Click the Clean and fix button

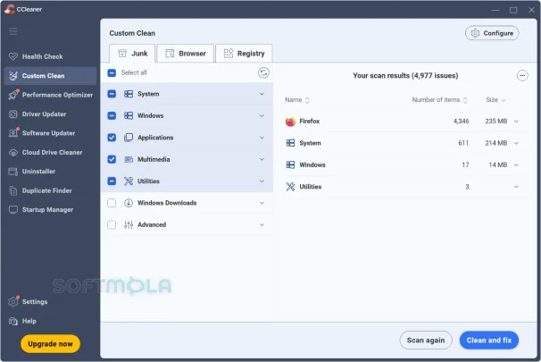(x=489, y=341)
